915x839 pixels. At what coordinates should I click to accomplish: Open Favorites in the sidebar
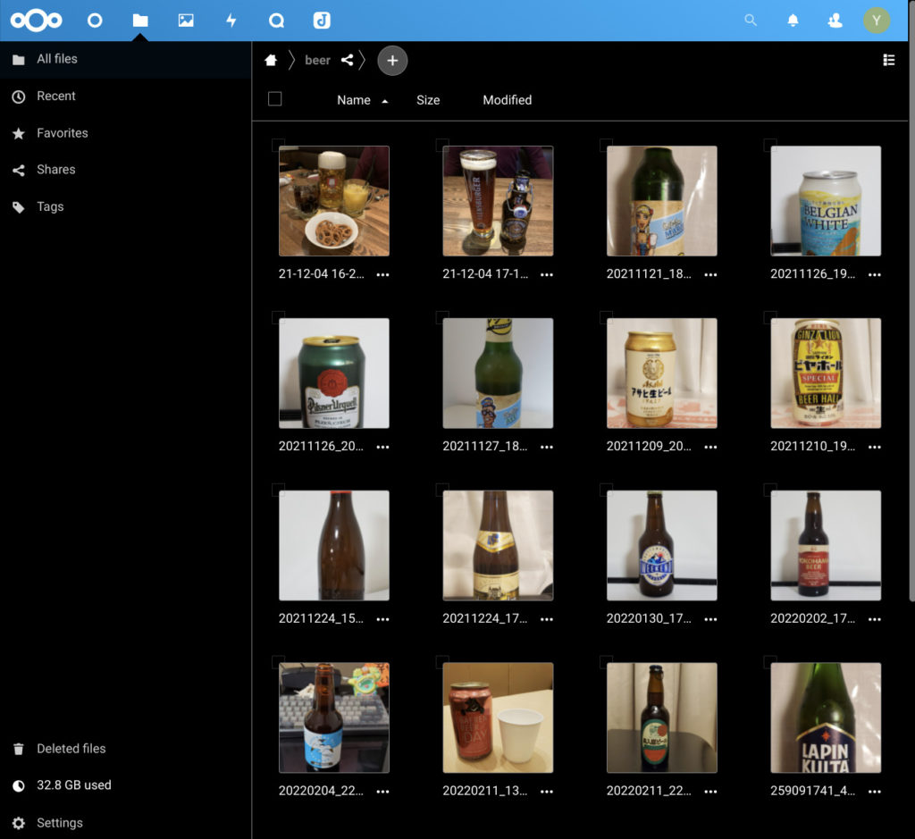tap(125, 133)
